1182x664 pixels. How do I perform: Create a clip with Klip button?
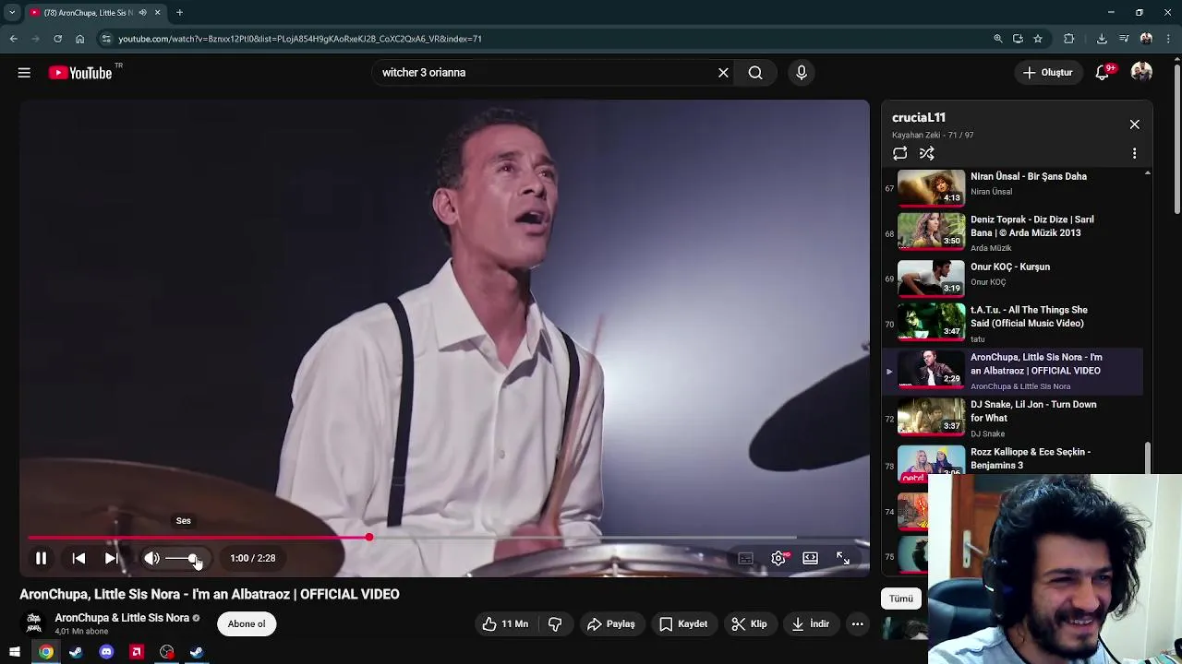(x=749, y=624)
